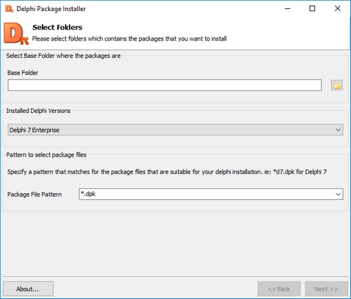Click the Pattern to select package files caption
The height and width of the screenshot is (299, 351).
pos(46,155)
